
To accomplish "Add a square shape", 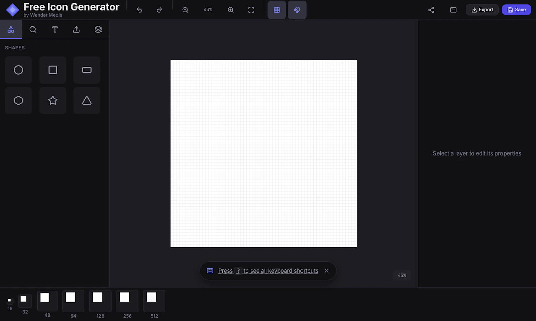I will point(53,70).
